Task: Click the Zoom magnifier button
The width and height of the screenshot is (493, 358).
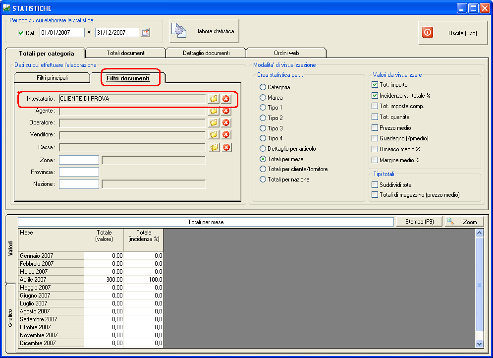Action: [464, 222]
